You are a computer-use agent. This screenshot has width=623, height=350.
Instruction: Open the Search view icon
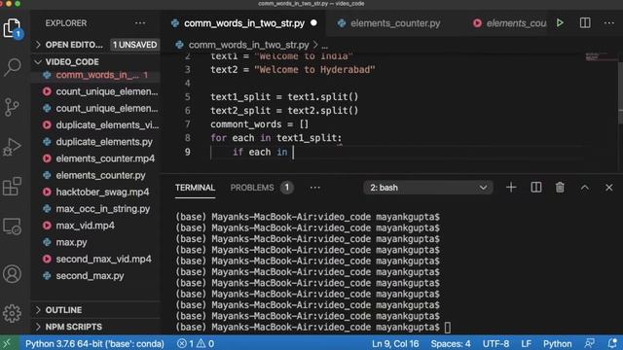[x=12, y=67]
